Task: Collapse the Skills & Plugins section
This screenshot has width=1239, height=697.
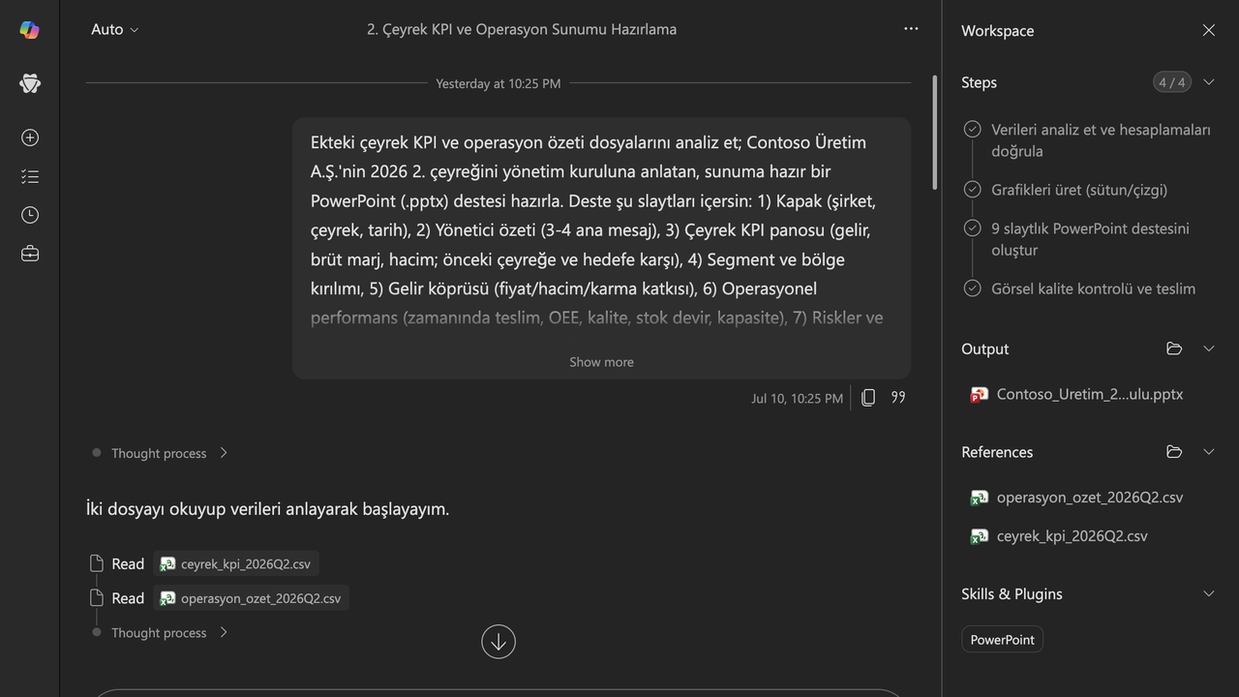Action: click(x=1209, y=594)
